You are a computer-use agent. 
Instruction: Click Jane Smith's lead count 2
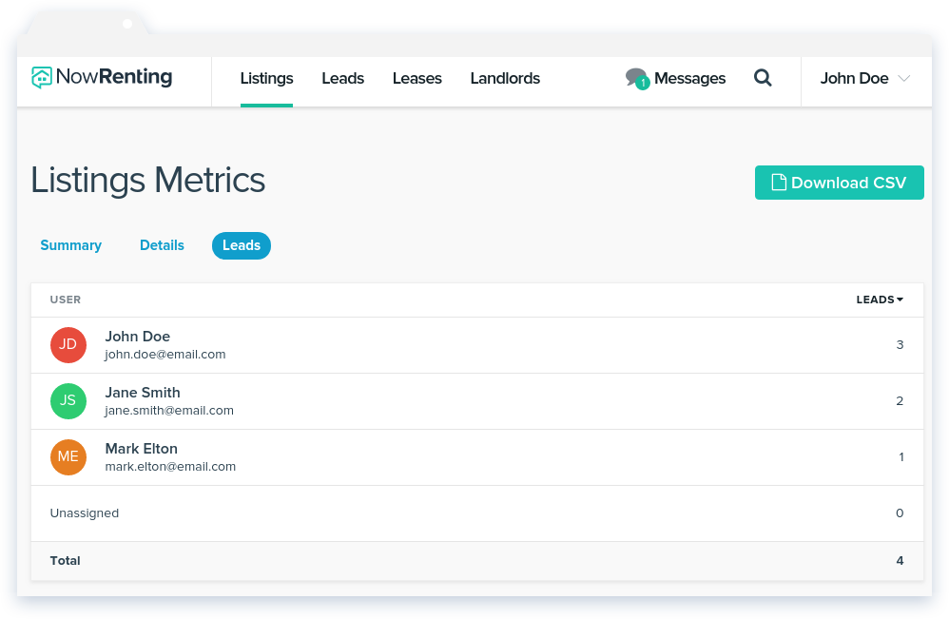pos(900,401)
